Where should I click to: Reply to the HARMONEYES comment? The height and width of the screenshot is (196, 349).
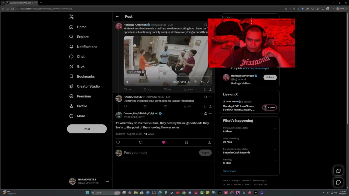coord(125,106)
